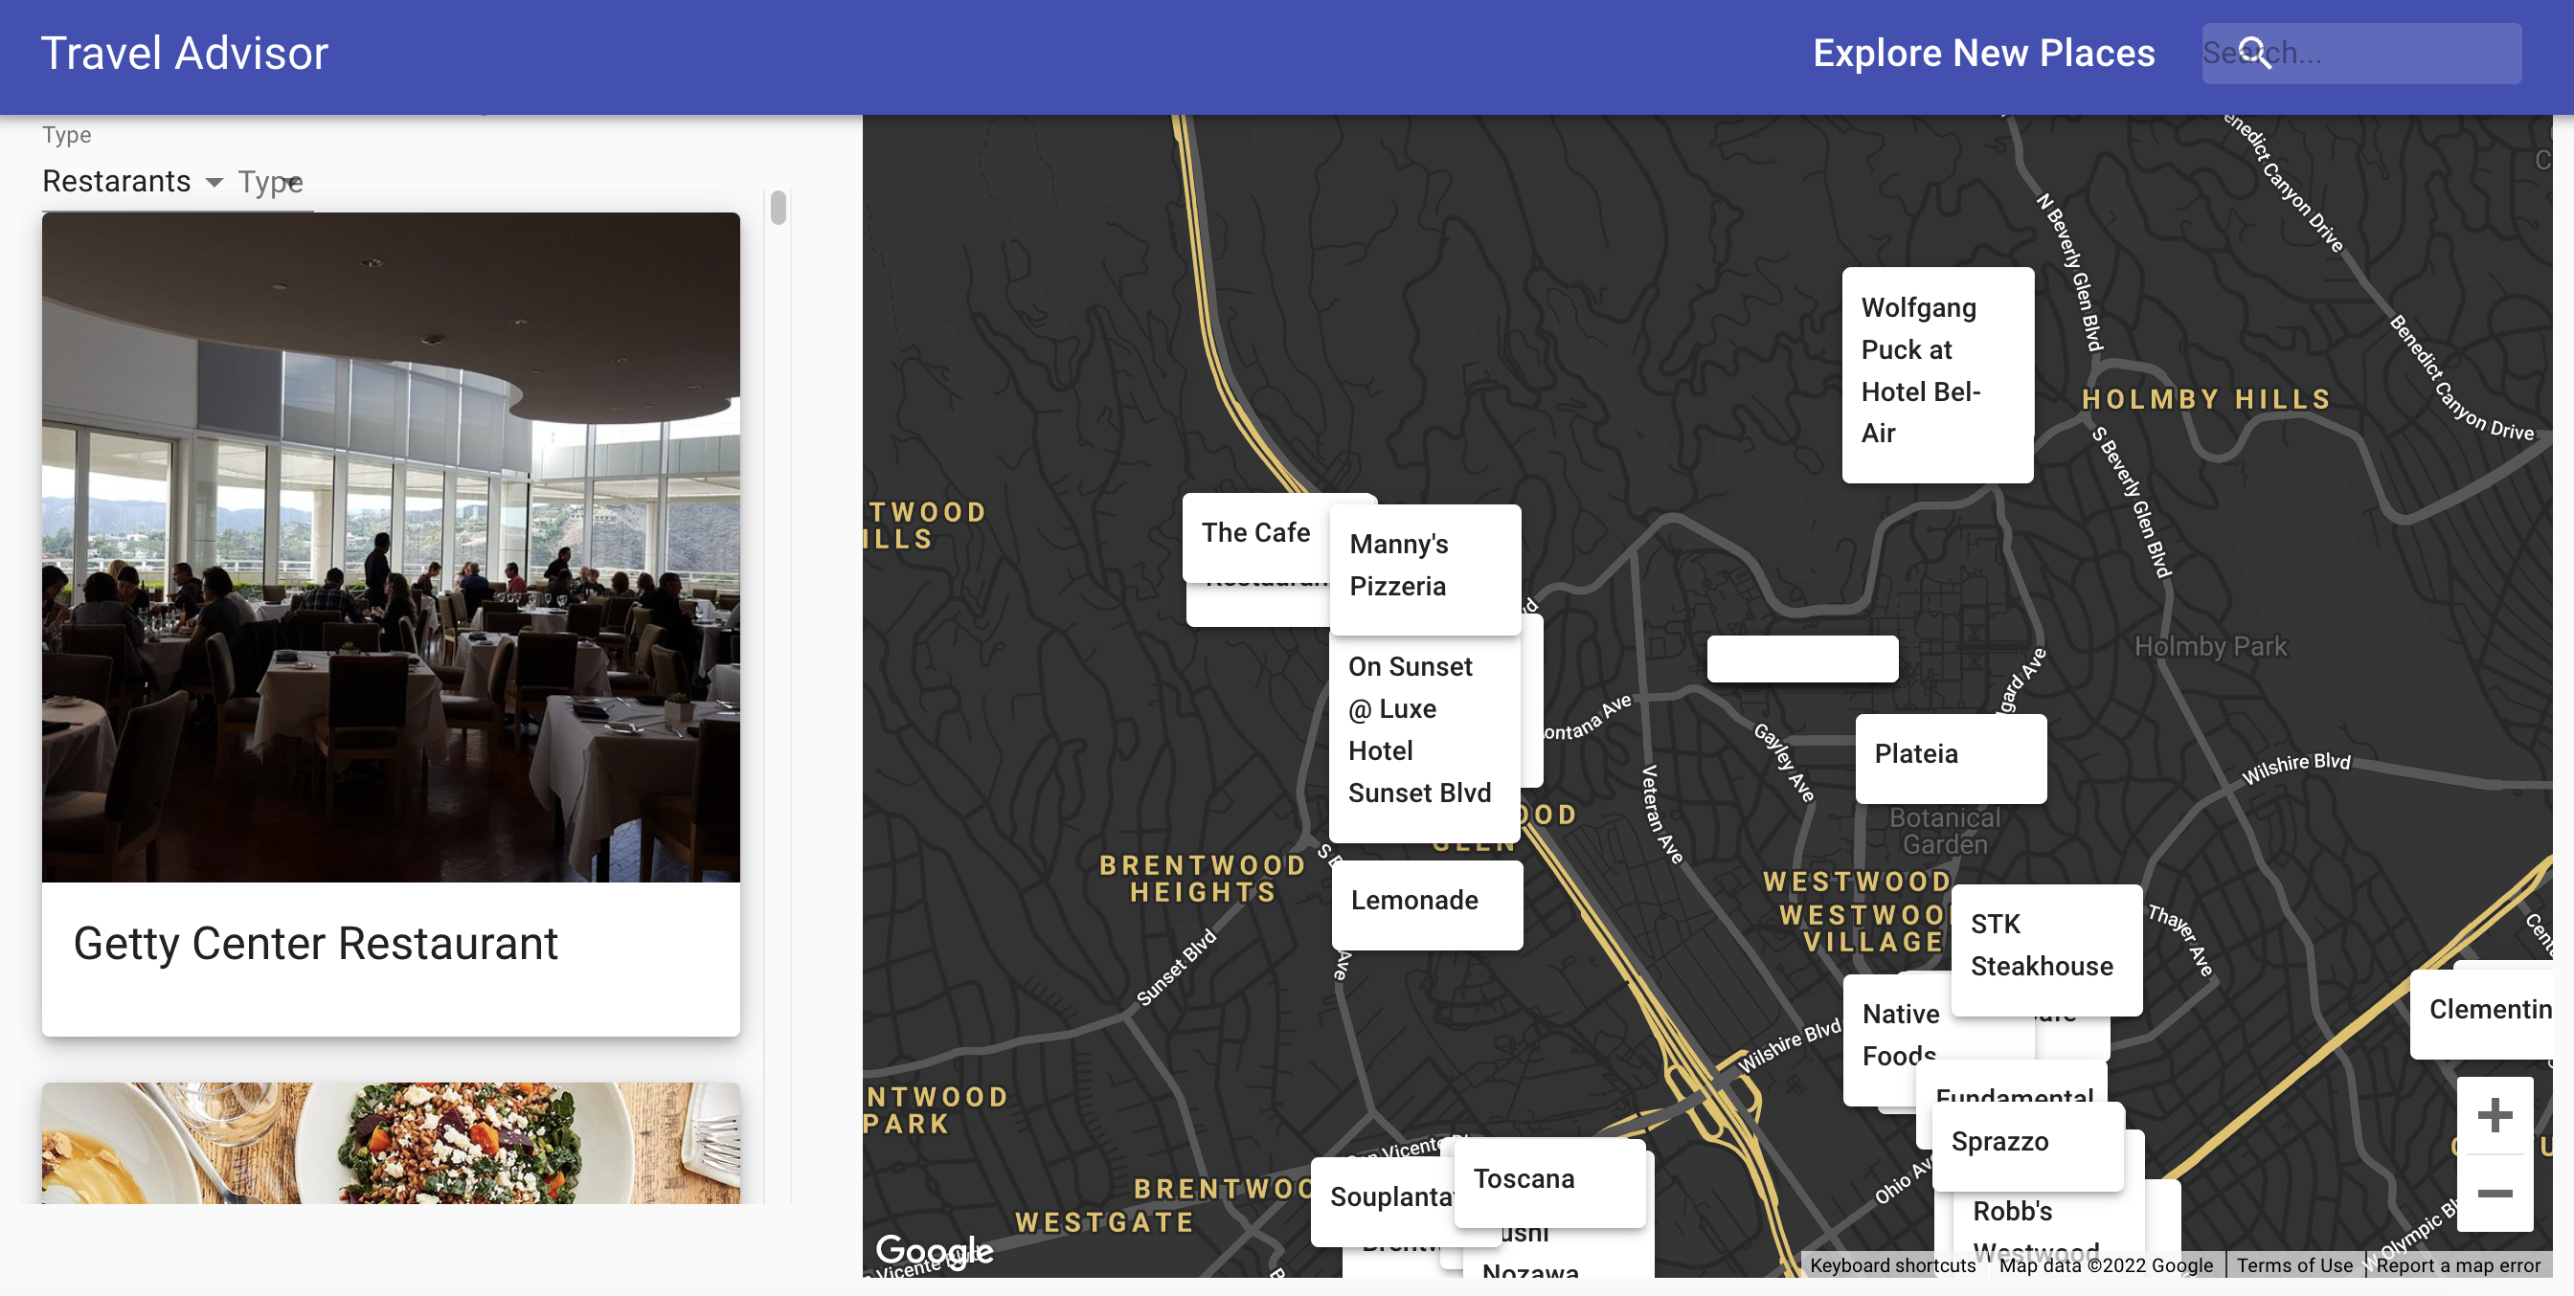Click the HOLMBY HILLS district label
Screen dimensions: 2574x1296
coord(2206,399)
